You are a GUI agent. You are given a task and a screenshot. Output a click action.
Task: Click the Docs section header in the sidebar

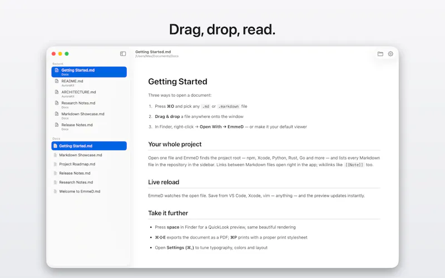(56, 138)
